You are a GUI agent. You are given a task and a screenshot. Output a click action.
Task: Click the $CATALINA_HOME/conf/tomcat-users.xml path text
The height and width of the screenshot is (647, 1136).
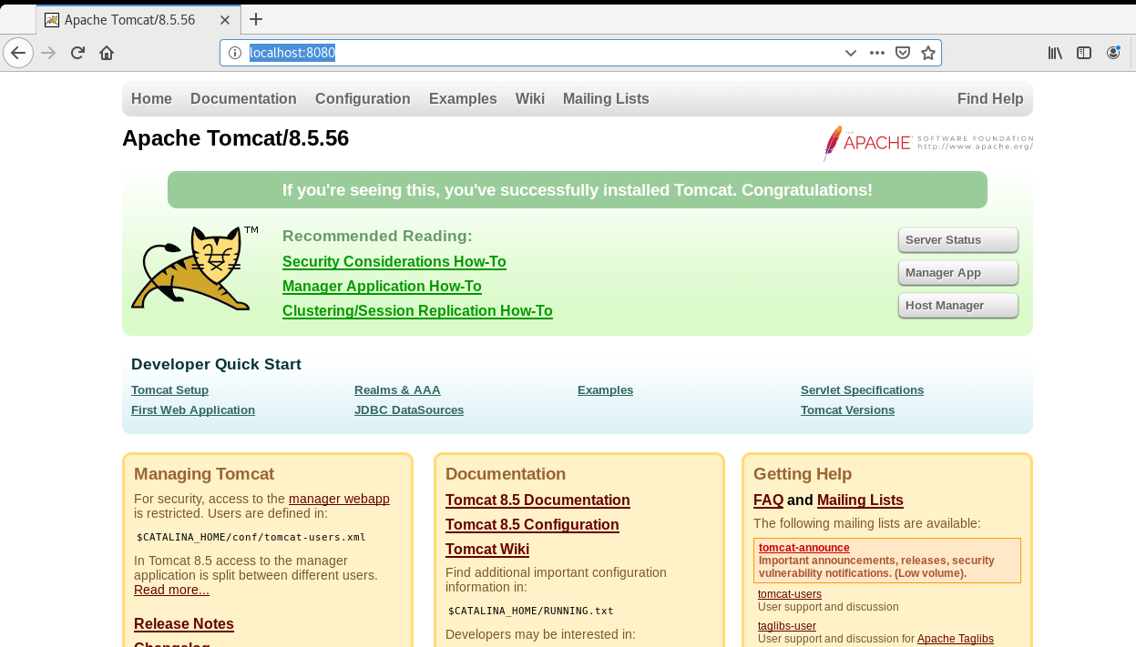(251, 537)
